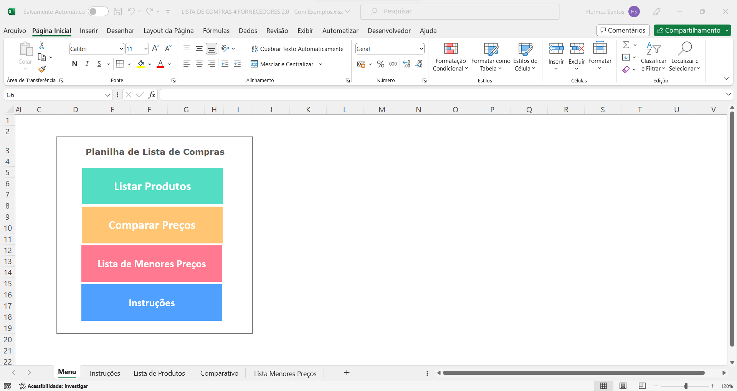
Task: Click the insert function fx icon
Action: (x=152, y=95)
